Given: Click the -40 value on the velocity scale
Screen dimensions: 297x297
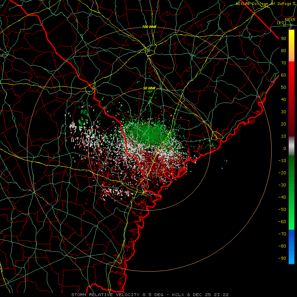Looking at the screenshot, I should (x=282, y=197).
